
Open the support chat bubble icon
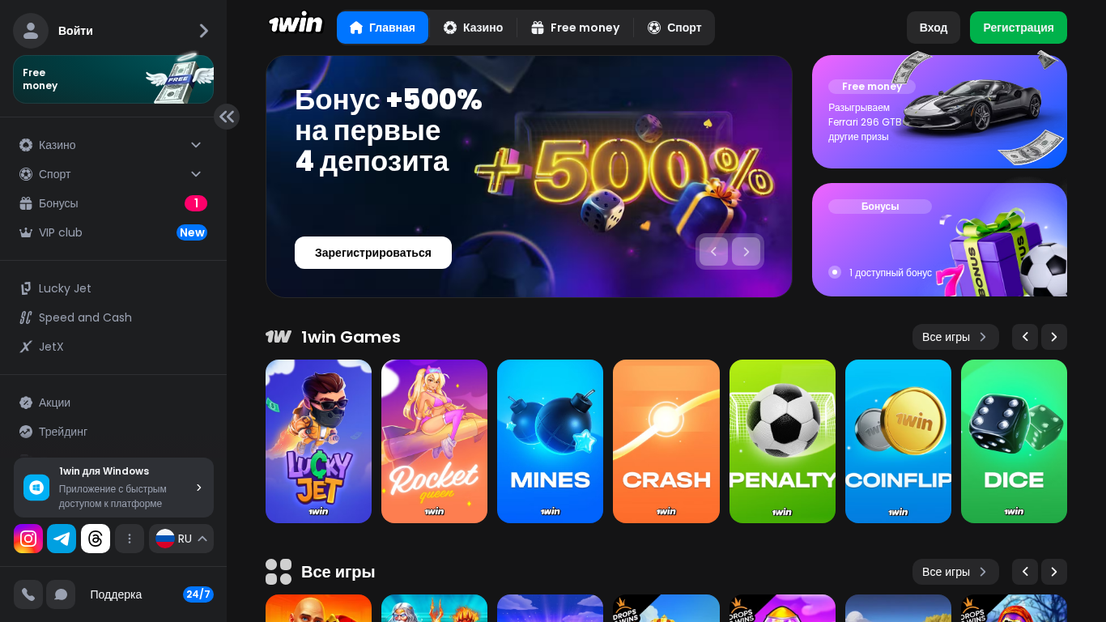tap(61, 594)
